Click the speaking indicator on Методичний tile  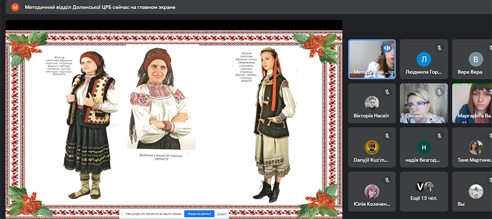tap(387, 48)
